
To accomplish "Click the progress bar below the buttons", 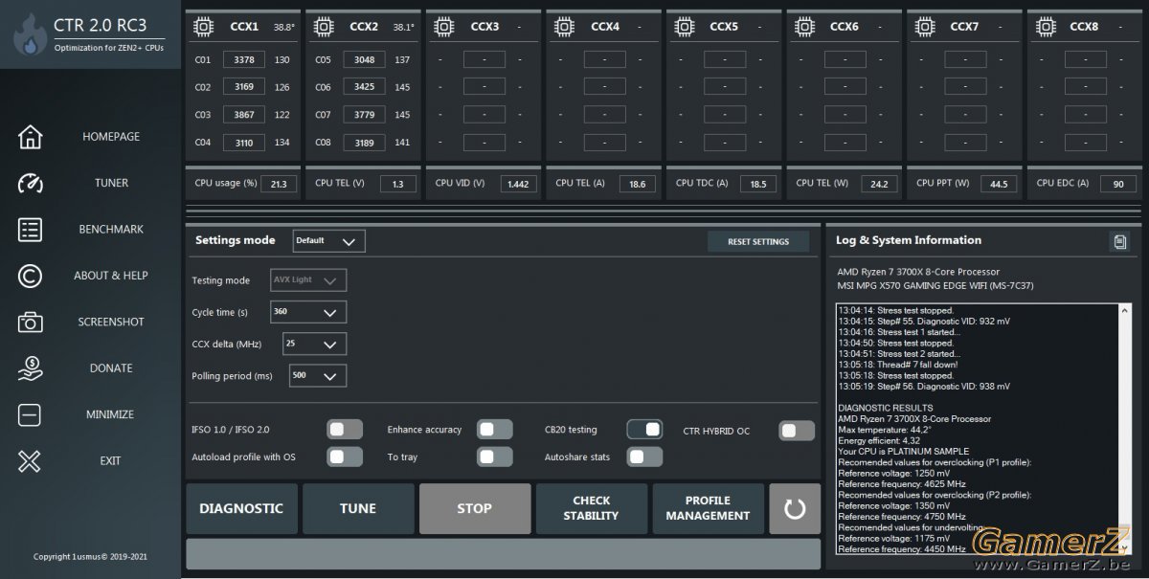I will [x=503, y=554].
